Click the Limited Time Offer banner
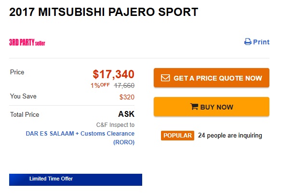The width and height of the screenshot is (294, 194). 76,180
